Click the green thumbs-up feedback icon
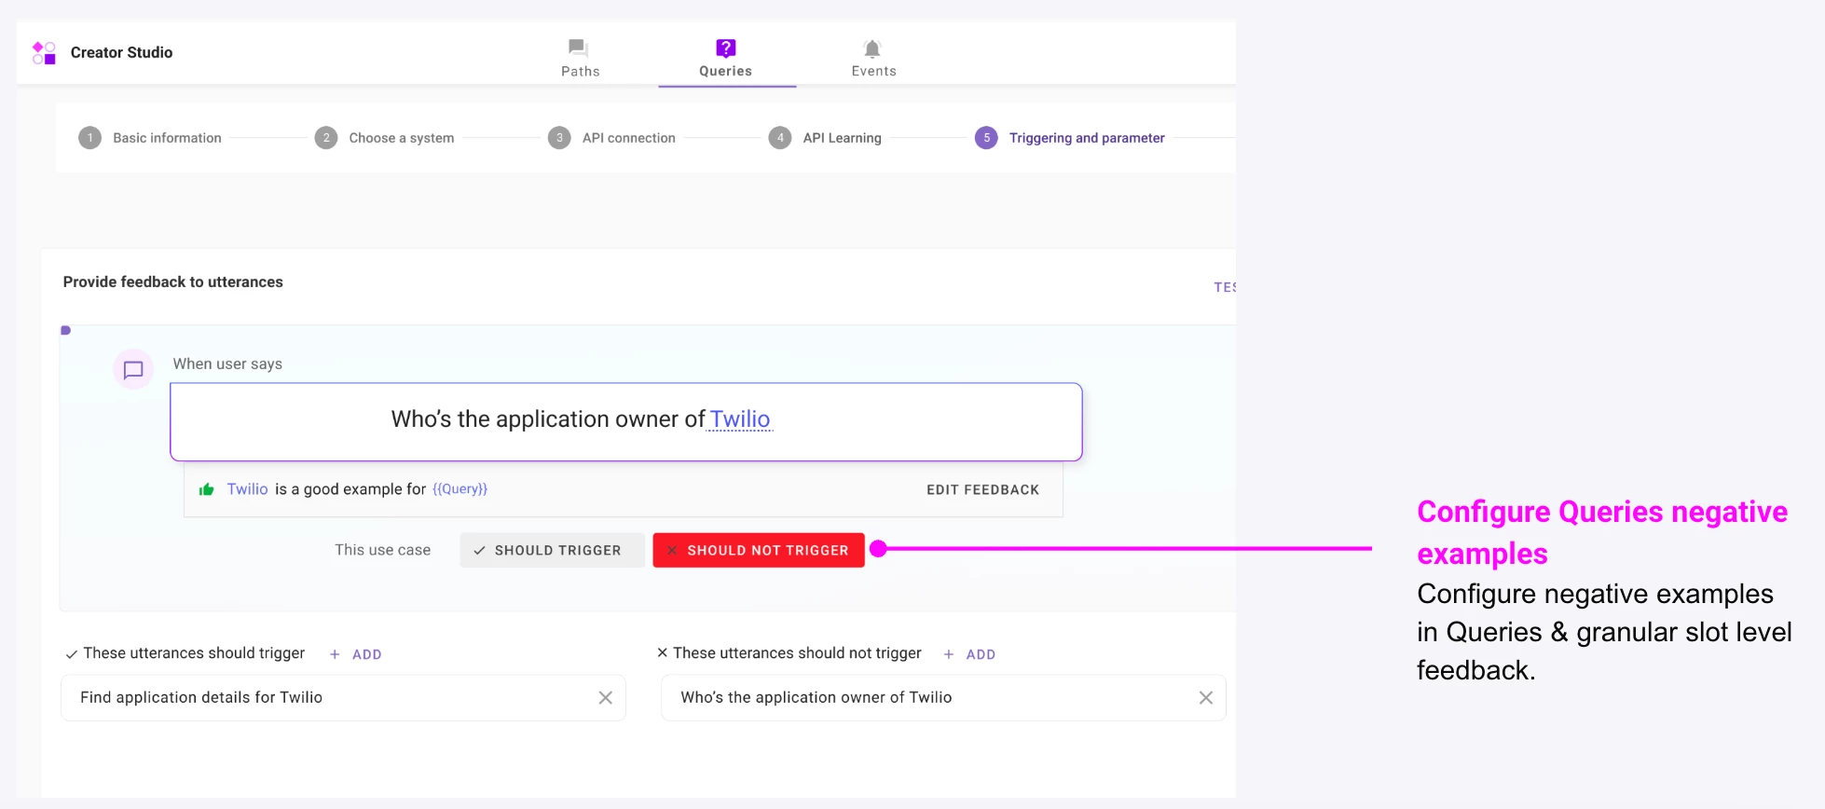 tap(207, 489)
